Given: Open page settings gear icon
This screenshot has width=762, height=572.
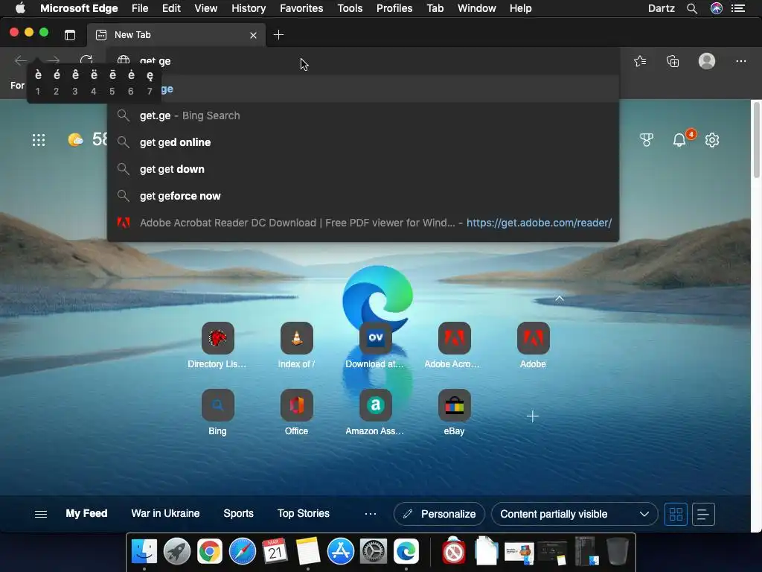Looking at the screenshot, I should point(712,140).
